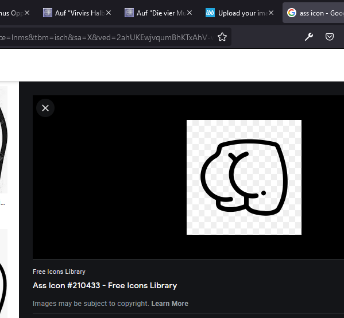Click the favicon of "Auf Virvirs Halb" tab

click(x=48, y=13)
